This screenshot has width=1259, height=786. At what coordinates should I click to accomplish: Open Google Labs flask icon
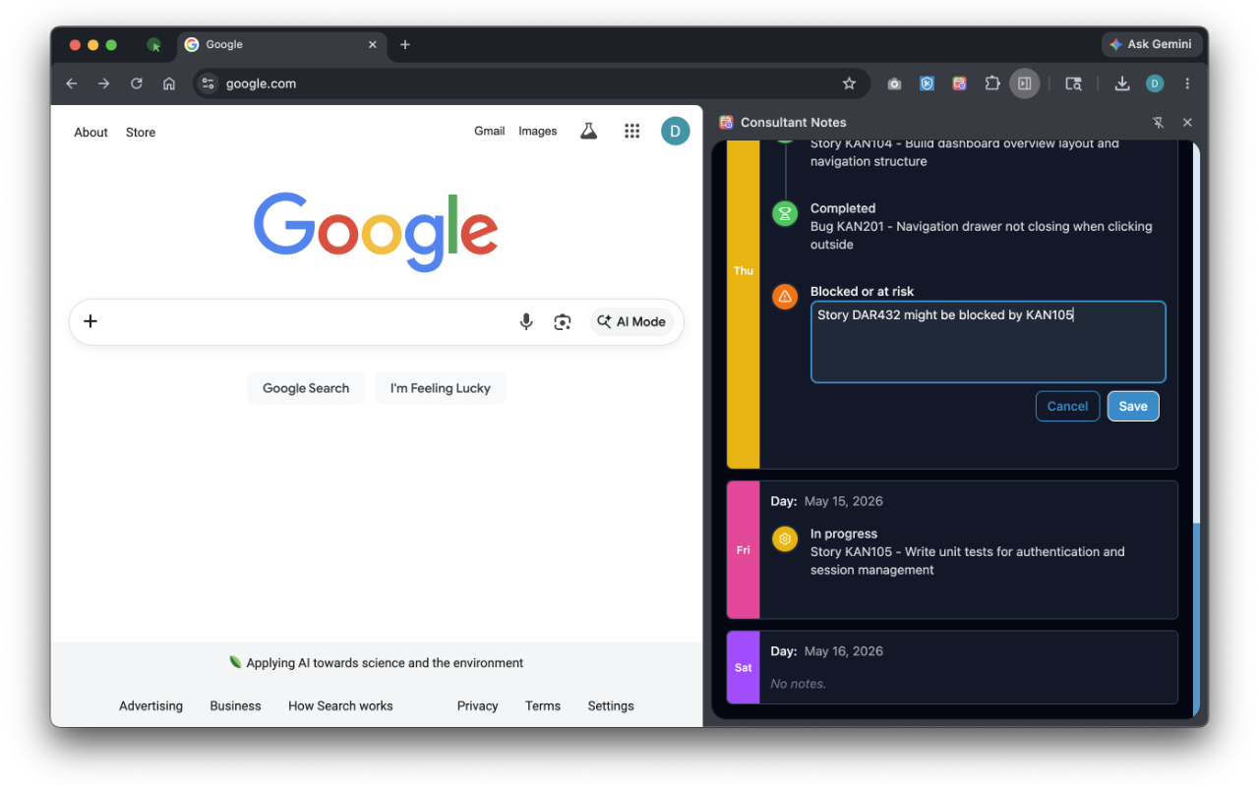pyautogui.click(x=588, y=131)
